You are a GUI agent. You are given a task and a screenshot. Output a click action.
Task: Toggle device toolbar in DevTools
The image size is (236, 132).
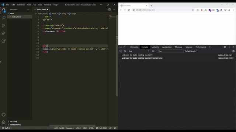pos(125,47)
